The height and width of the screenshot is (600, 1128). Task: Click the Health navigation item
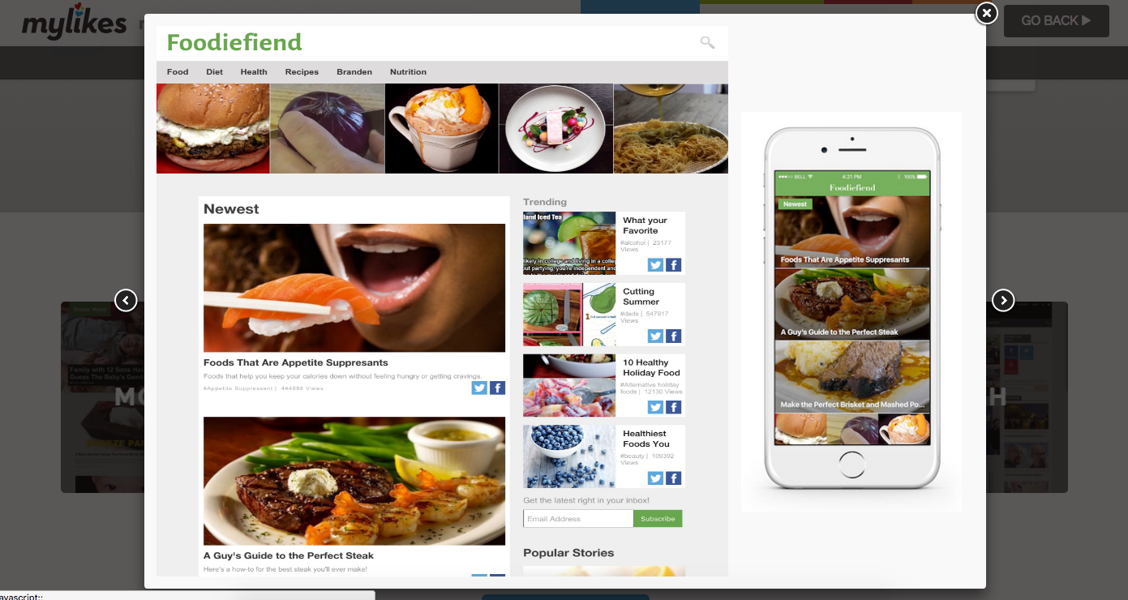254,72
